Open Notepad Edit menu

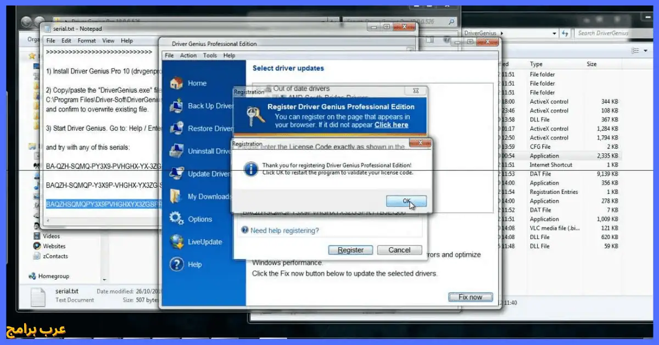point(66,41)
